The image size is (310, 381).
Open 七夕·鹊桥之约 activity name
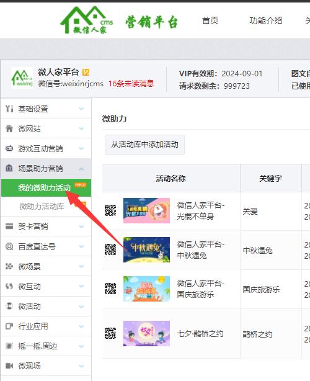tap(200, 334)
